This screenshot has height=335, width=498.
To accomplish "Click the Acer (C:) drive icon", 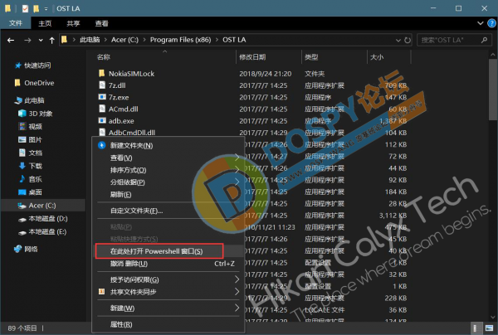I will tap(22, 206).
